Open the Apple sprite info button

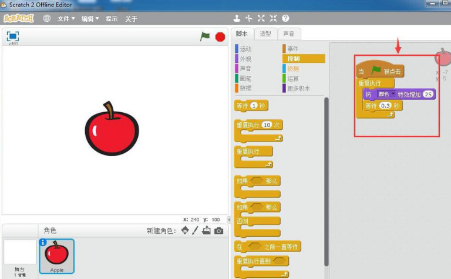pos(43,242)
